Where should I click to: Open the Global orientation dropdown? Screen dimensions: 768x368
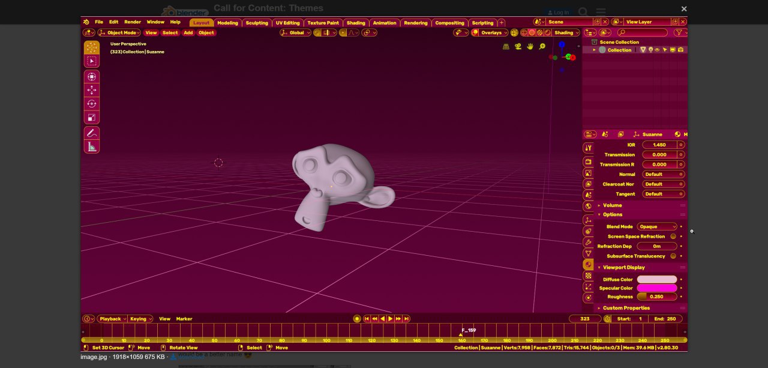pos(296,32)
